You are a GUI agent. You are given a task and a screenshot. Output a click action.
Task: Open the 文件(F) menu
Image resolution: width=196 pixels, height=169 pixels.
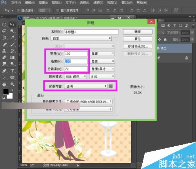tap(16, 2)
